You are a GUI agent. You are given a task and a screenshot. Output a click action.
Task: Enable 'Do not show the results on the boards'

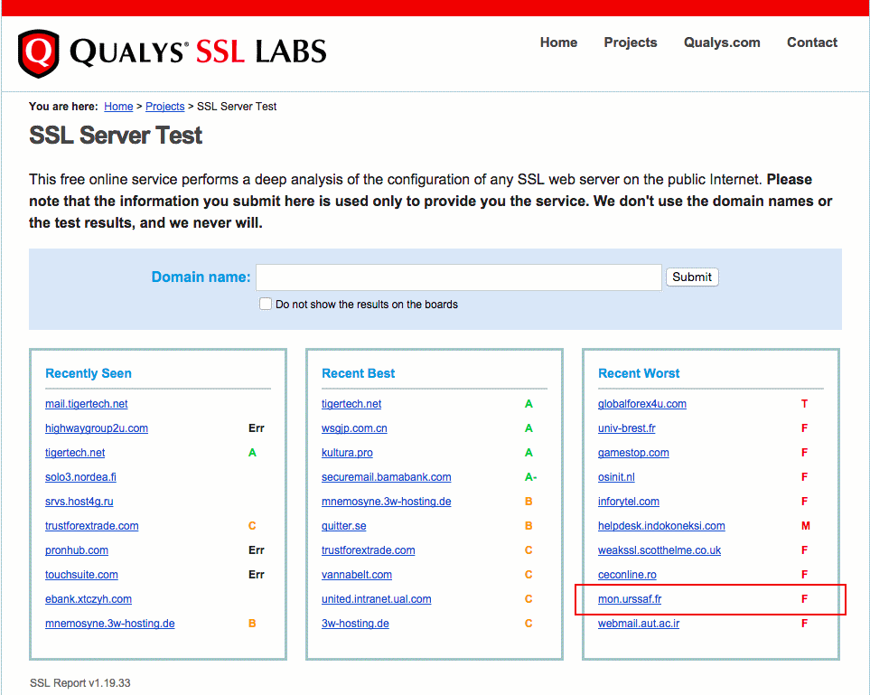[266, 305]
